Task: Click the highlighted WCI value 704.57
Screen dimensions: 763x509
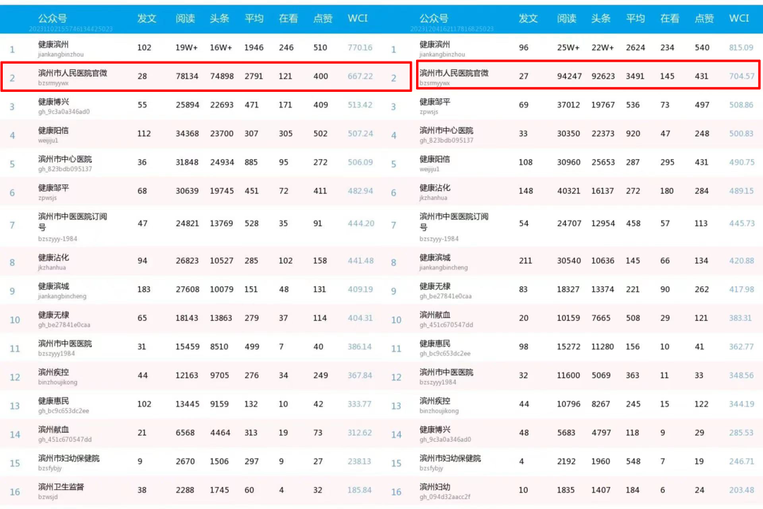Action: pos(741,76)
